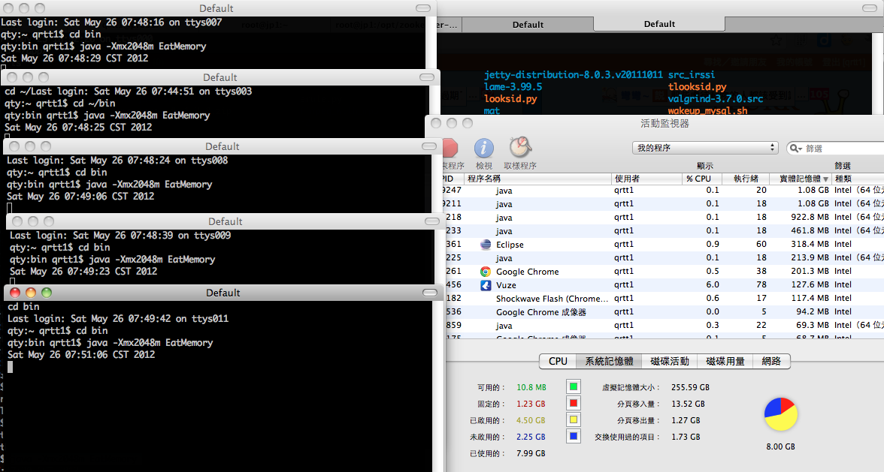Select java process with 20 threads
This screenshot has height=472, width=884.
[x=663, y=190]
